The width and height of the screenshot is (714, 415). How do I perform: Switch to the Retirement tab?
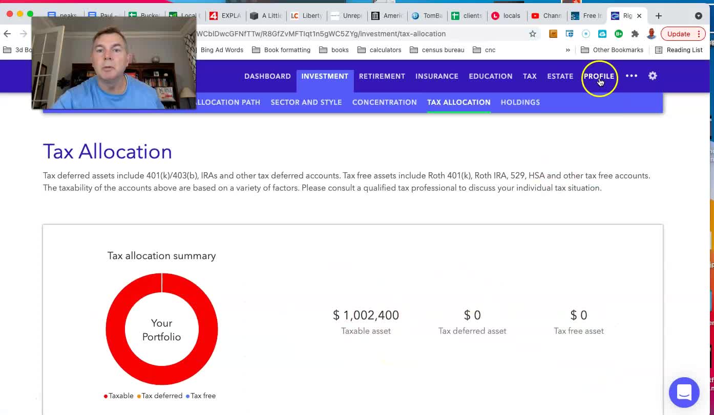[x=382, y=76]
